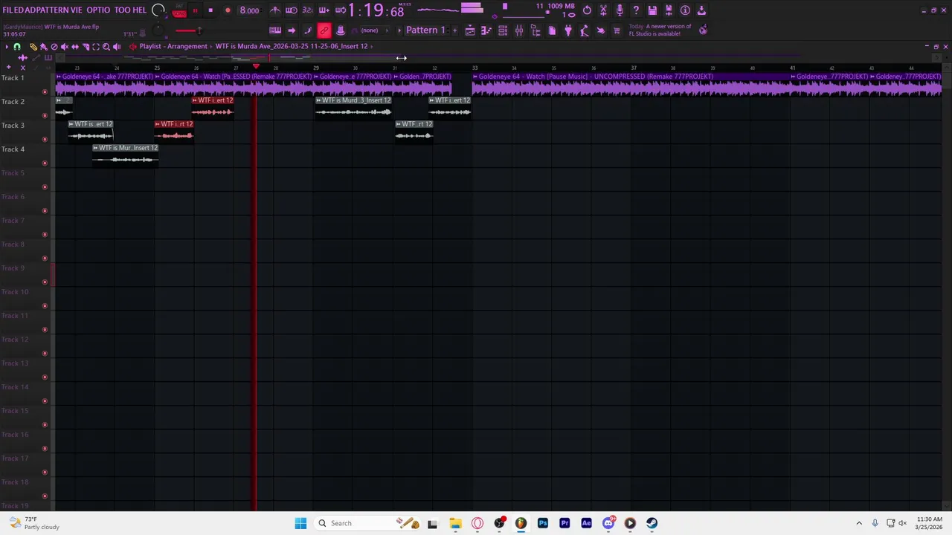Open the Playlist - Arrangement selector
Image resolution: width=952 pixels, height=535 pixels.
[173, 46]
